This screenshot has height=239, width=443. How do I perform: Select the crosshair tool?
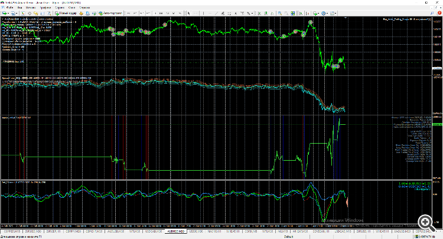click(x=196, y=13)
